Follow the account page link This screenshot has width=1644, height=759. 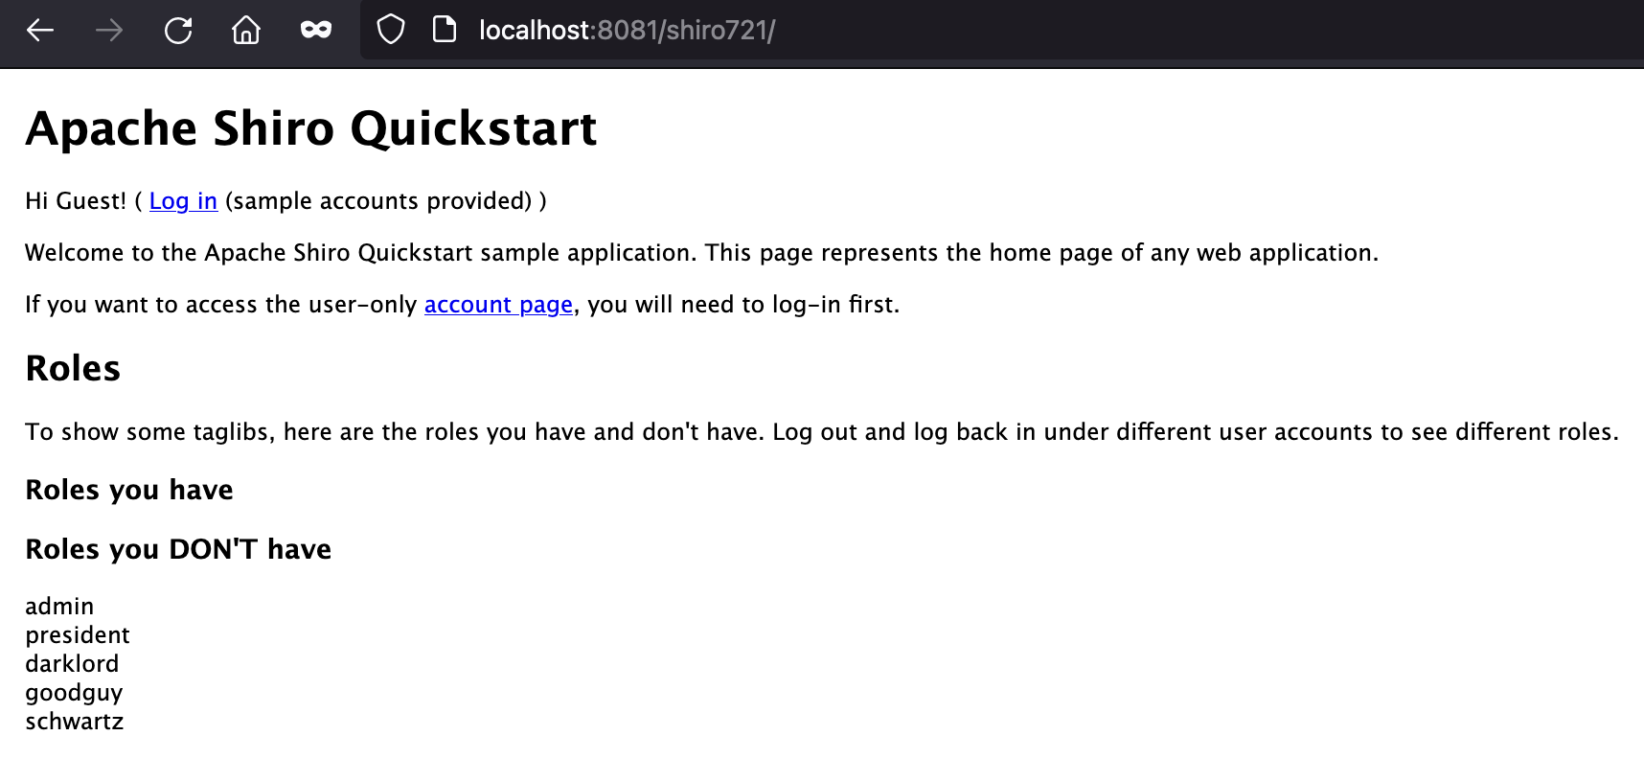[x=498, y=305]
